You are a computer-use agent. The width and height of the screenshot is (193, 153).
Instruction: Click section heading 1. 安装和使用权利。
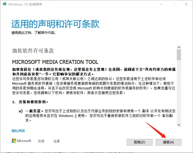(x=30, y=102)
